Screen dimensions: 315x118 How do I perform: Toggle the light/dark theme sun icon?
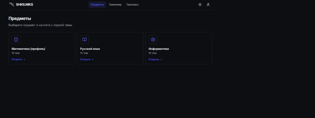200,4
